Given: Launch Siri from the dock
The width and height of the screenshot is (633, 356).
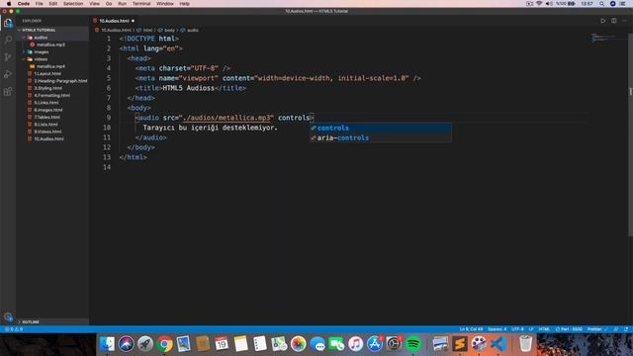Looking at the screenshot, I should (126, 344).
